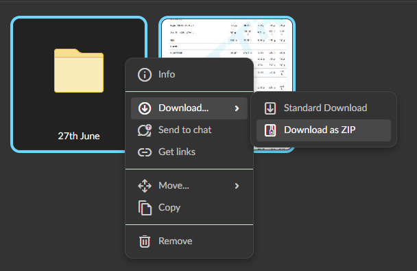The height and width of the screenshot is (271, 417).
Task: Choose Get links entry
Action: 189,152
